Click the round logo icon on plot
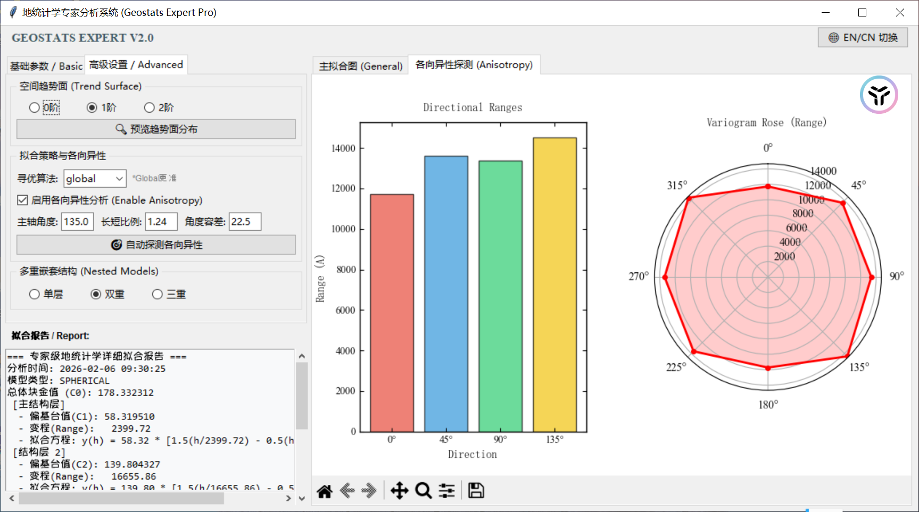 [x=879, y=95]
